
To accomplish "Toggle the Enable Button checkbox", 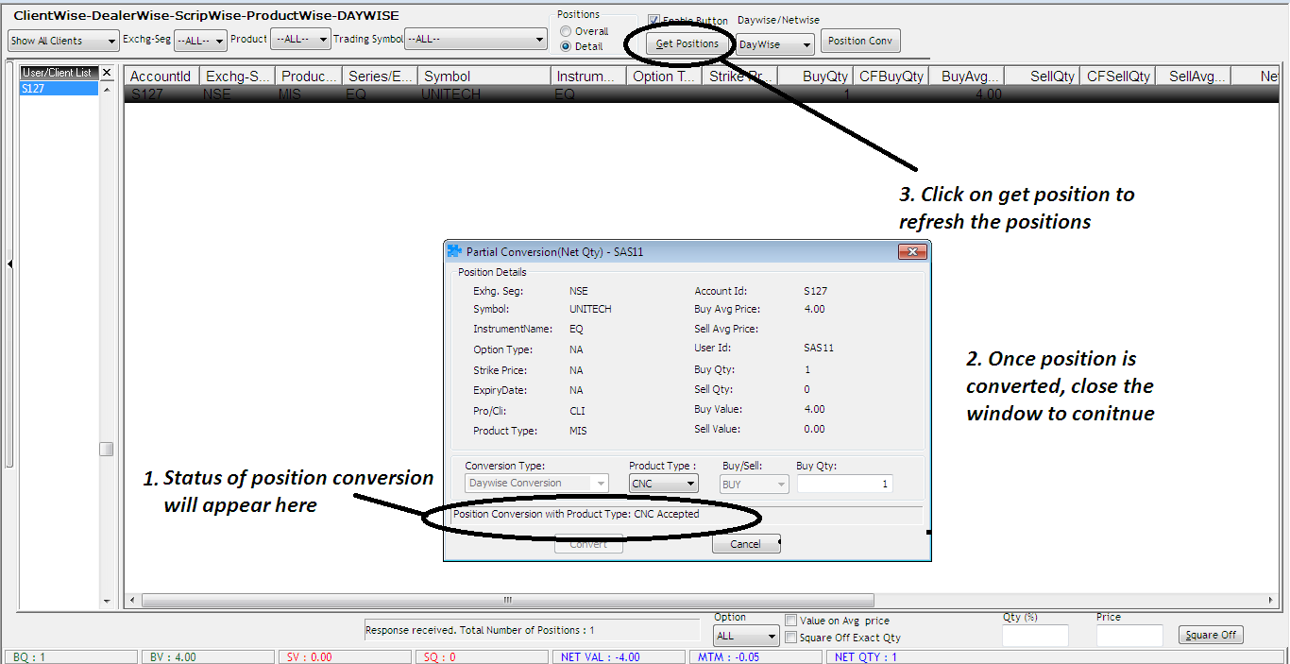I will click(x=653, y=21).
